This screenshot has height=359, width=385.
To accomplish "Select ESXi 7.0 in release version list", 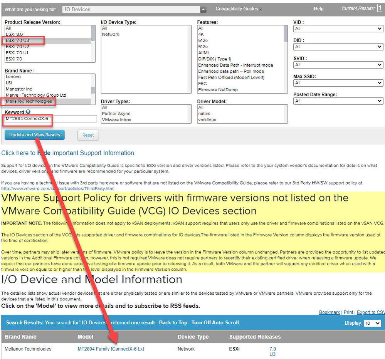I will pyautogui.click(x=48, y=59).
